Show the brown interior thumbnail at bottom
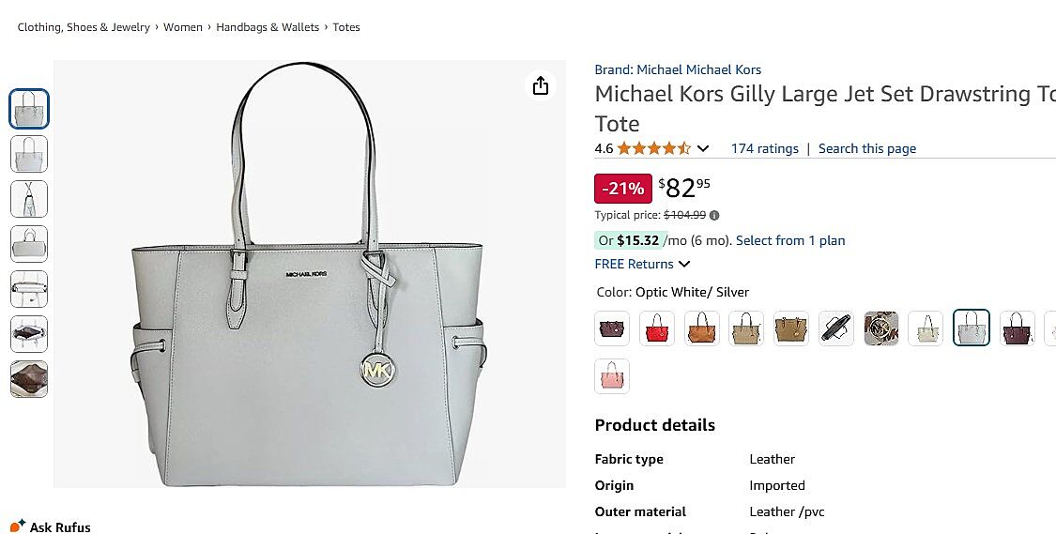The height and width of the screenshot is (534, 1056). click(x=29, y=379)
